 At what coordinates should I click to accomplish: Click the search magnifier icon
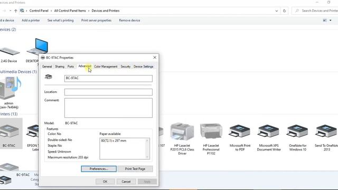click(297, 11)
